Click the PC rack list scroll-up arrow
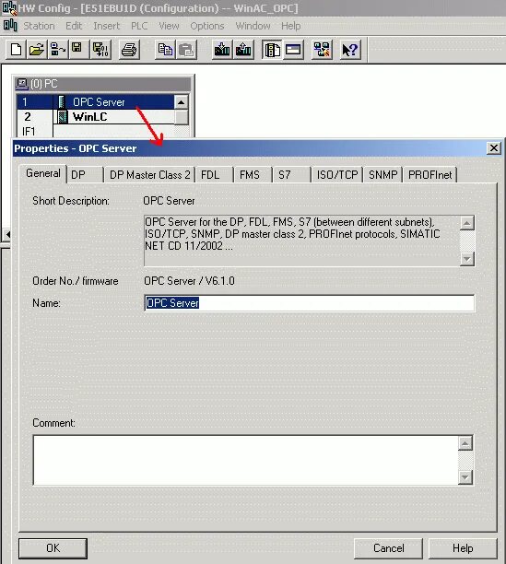The image size is (506, 564). click(x=181, y=102)
